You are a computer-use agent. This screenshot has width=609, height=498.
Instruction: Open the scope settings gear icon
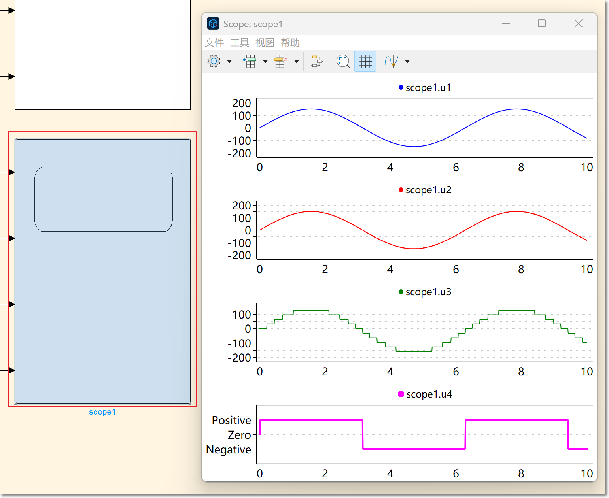click(x=214, y=61)
